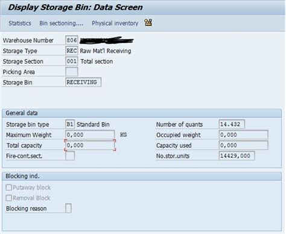Select the Warehouse Number field 806
Viewport: 286px width, 234px height.
(x=72, y=40)
